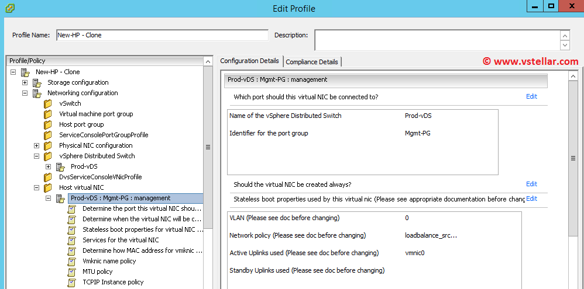Select the Configuration Details tab
Screen dimensions: 584x289
click(249, 61)
